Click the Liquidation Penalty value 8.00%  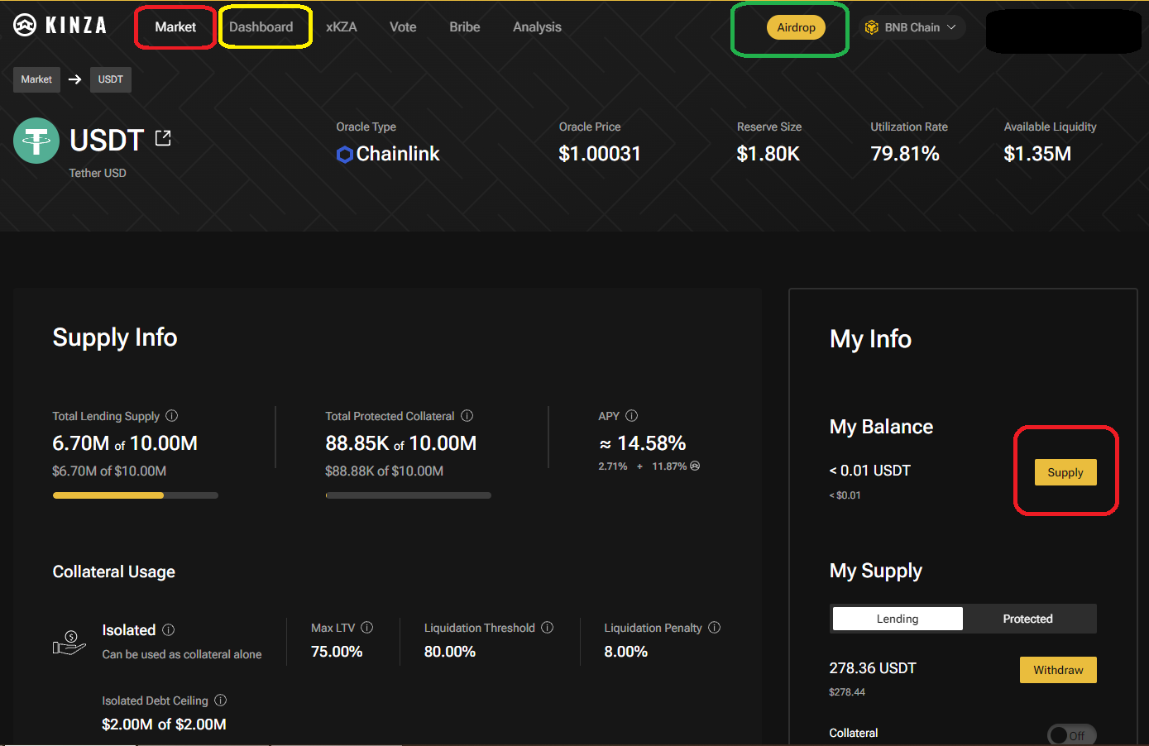pos(626,652)
